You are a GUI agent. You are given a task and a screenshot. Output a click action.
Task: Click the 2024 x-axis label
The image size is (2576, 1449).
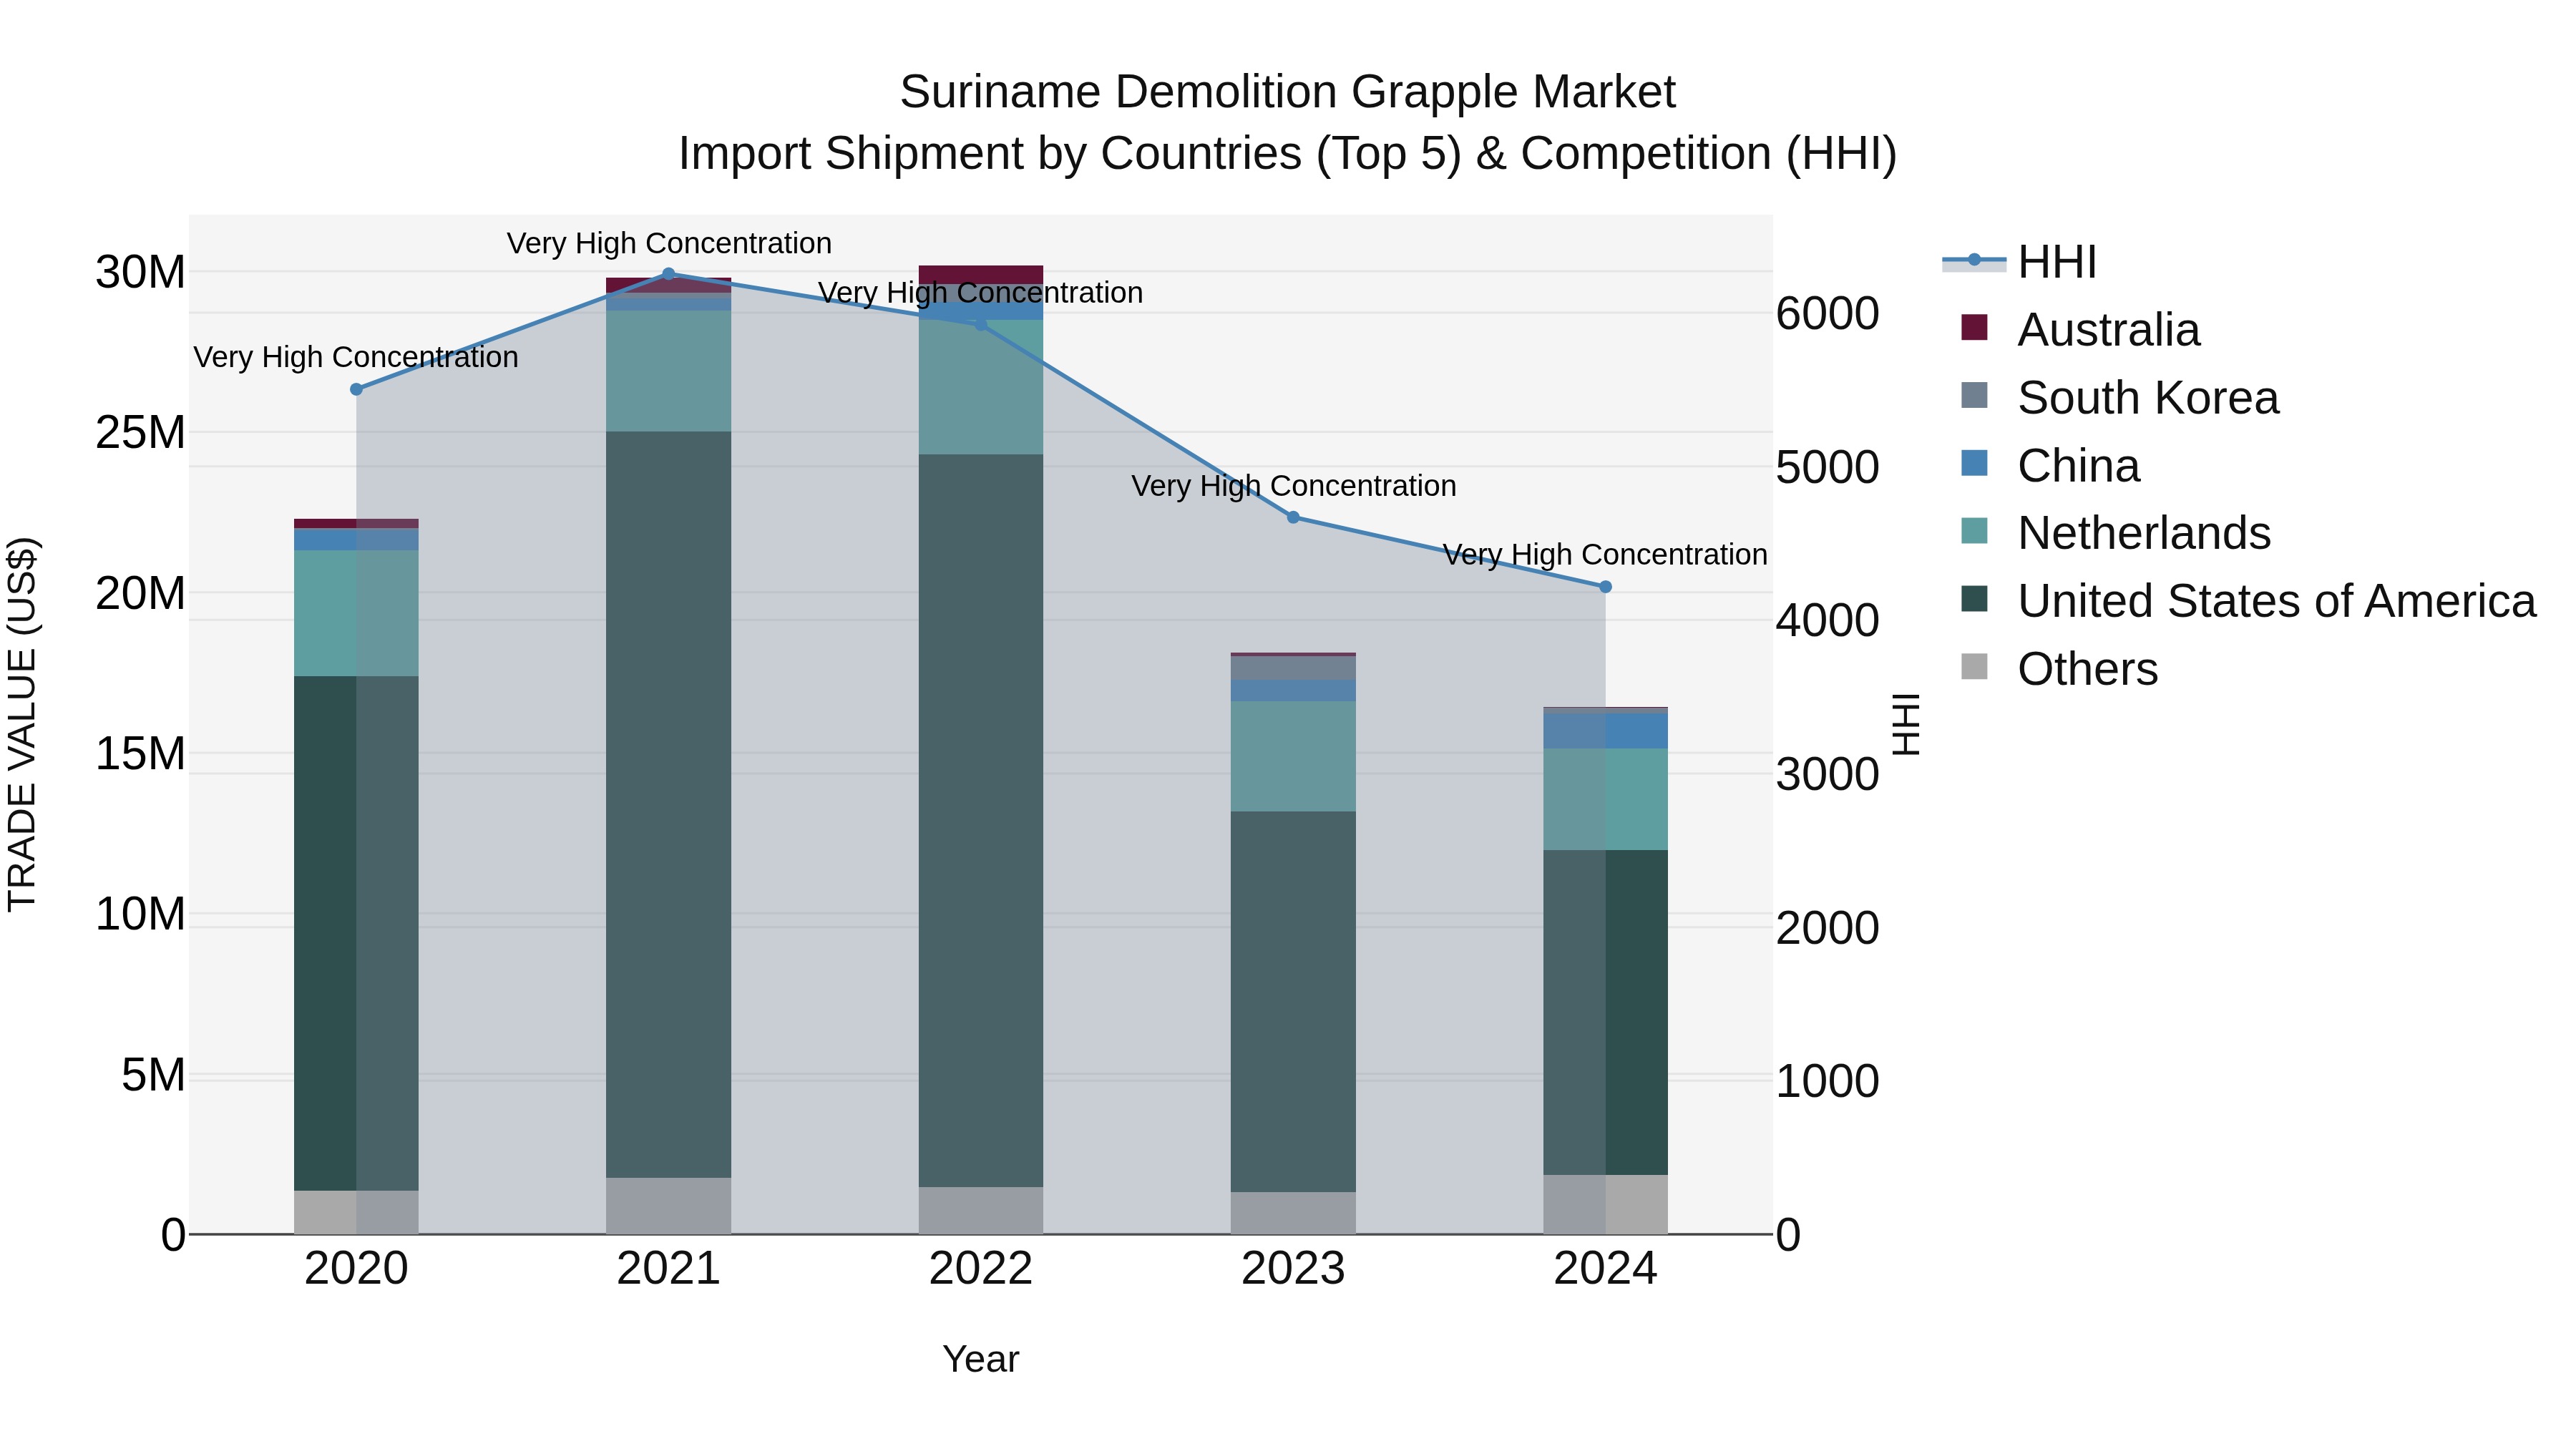click(1606, 1269)
